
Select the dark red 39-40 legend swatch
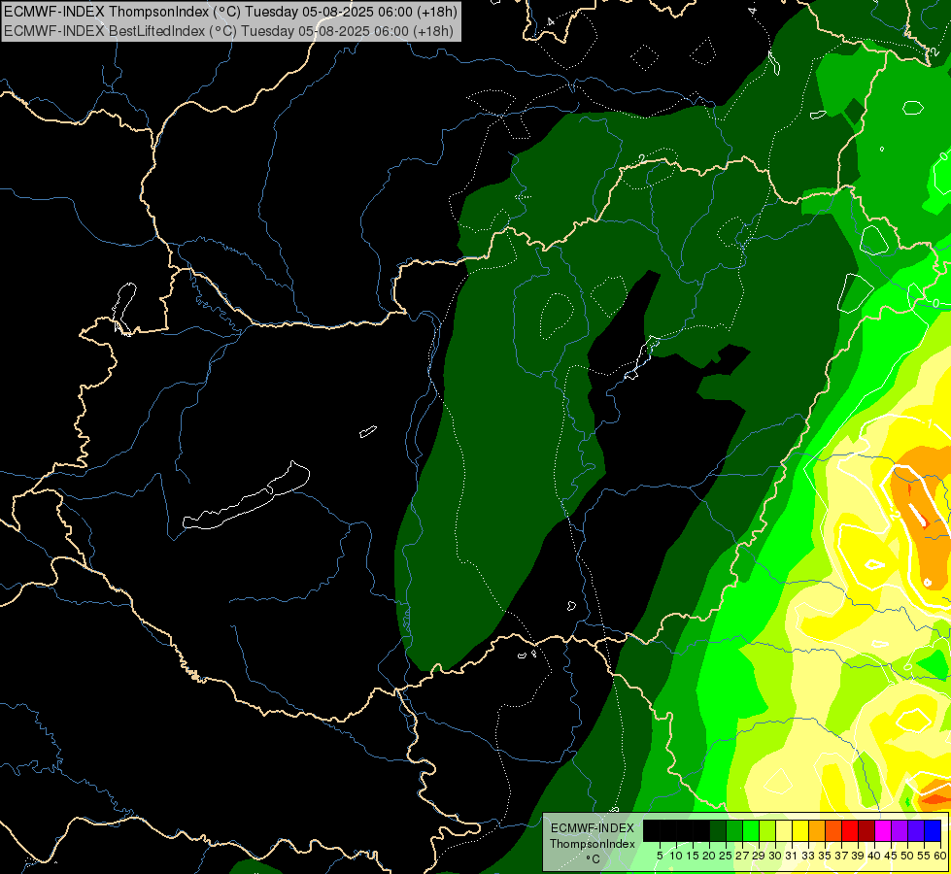tap(866, 830)
